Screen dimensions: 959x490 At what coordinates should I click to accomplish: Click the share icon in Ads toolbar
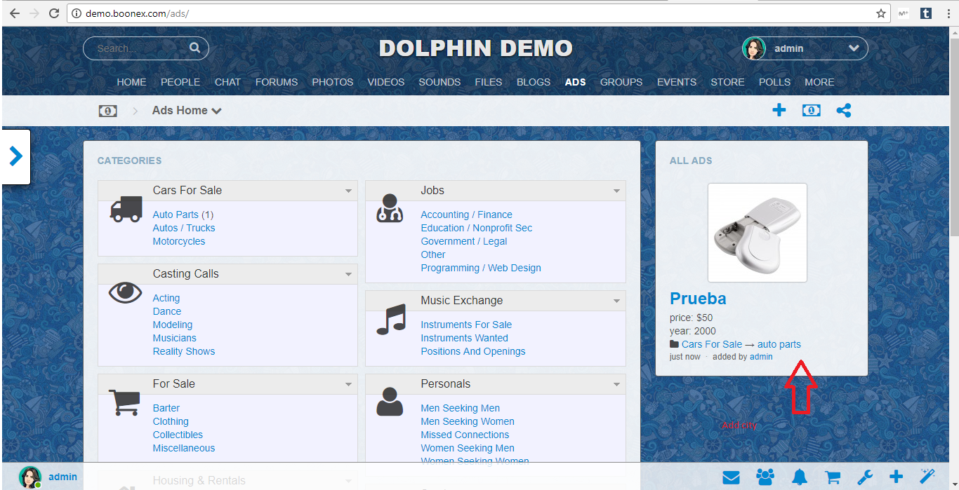[844, 110]
